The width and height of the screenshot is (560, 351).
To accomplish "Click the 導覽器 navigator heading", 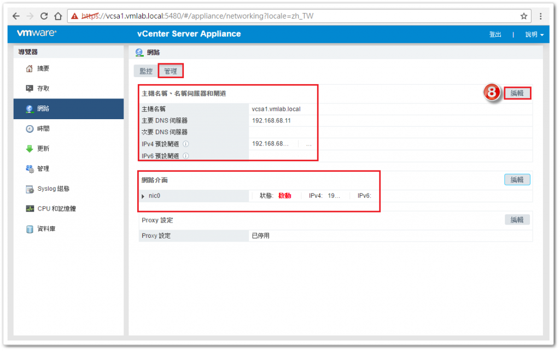I will 28,52.
